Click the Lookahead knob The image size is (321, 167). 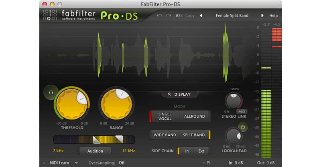tap(233, 136)
